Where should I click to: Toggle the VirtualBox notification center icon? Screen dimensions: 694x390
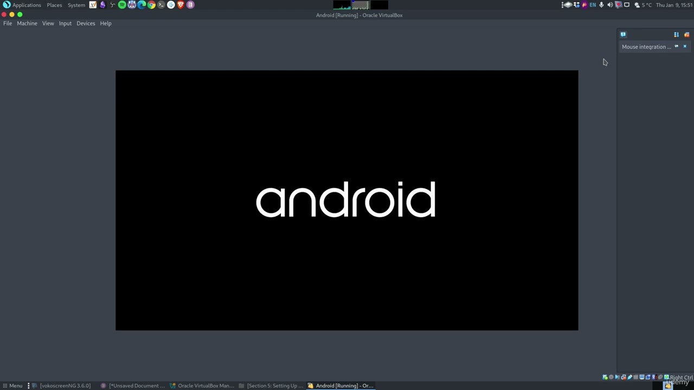click(x=623, y=34)
